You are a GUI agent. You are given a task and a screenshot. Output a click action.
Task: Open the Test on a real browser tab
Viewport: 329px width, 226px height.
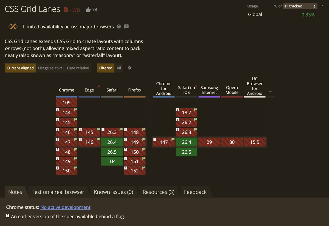58,192
